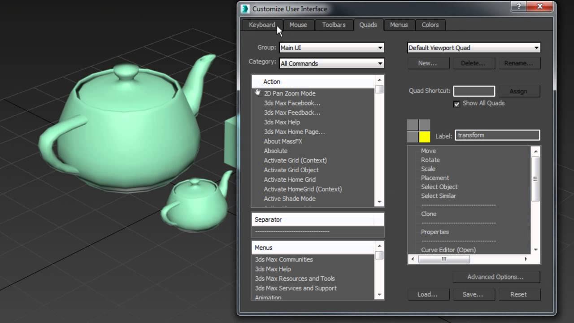Select Curve Editor (Open) quad item
Viewport: 574px width, 323px height.
coord(448,250)
